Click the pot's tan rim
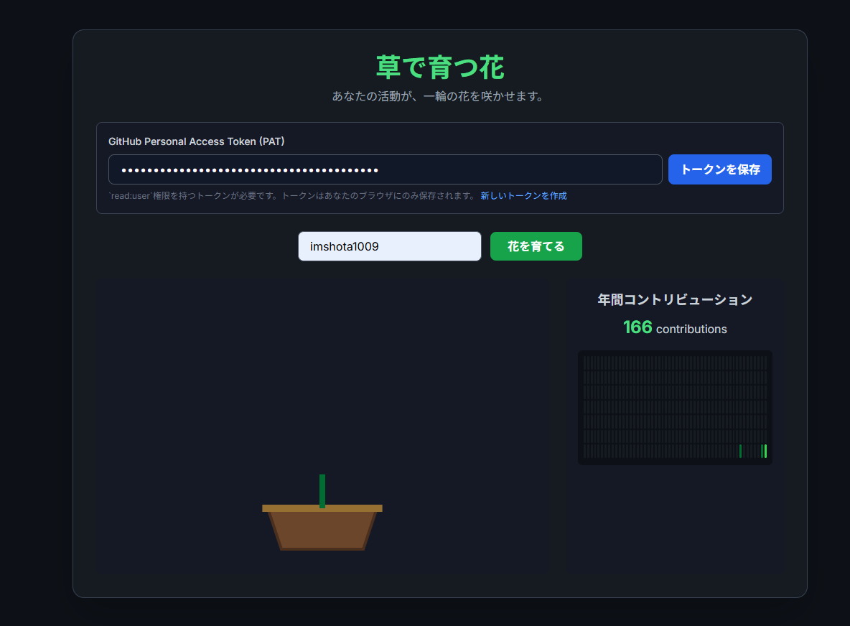Screen dimensions: 850x626 (x=322, y=508)
